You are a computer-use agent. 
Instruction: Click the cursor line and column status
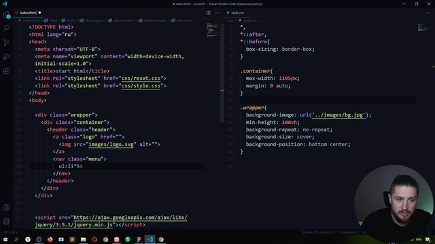pos(319,232)
